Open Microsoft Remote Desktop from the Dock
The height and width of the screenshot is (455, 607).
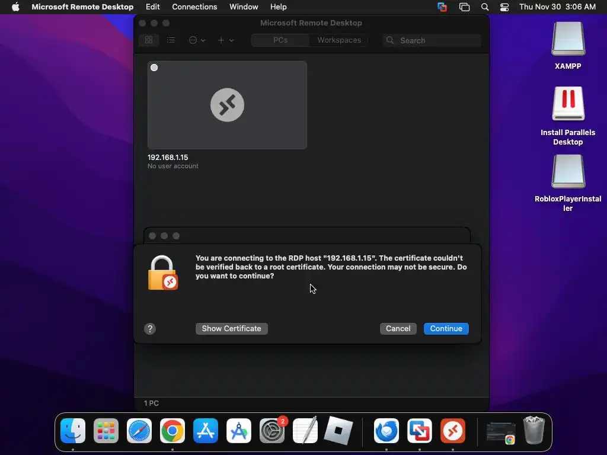click(452, 431)
